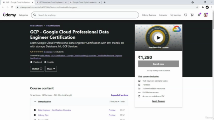Go to My learning
The width and height of the screenshot is (214, 120).
click(x=175, y=15)
